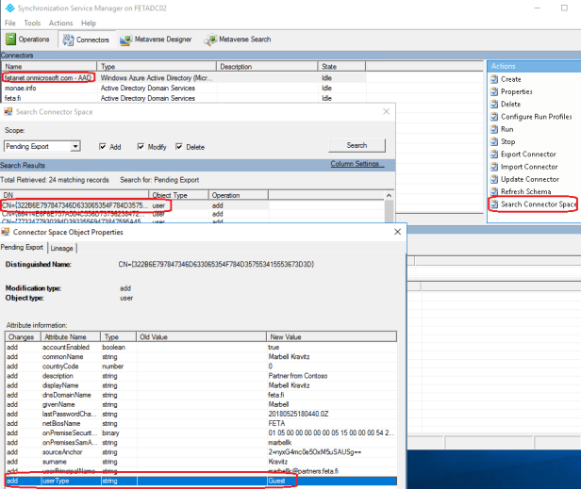This screenshot has width=581, height=489.
Task: Toggle the Delete checkbox
Action: [179, 147]
